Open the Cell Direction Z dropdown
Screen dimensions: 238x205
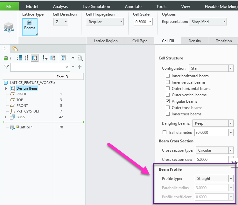tap(60, 22)
